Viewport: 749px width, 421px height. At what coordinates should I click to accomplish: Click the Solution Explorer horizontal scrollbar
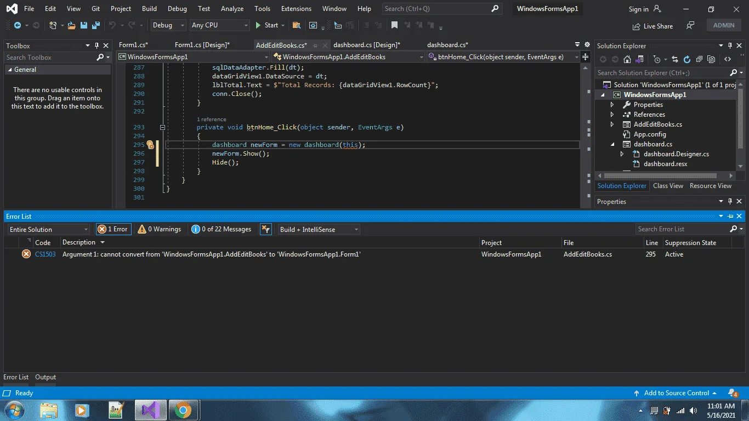(660, 176)
